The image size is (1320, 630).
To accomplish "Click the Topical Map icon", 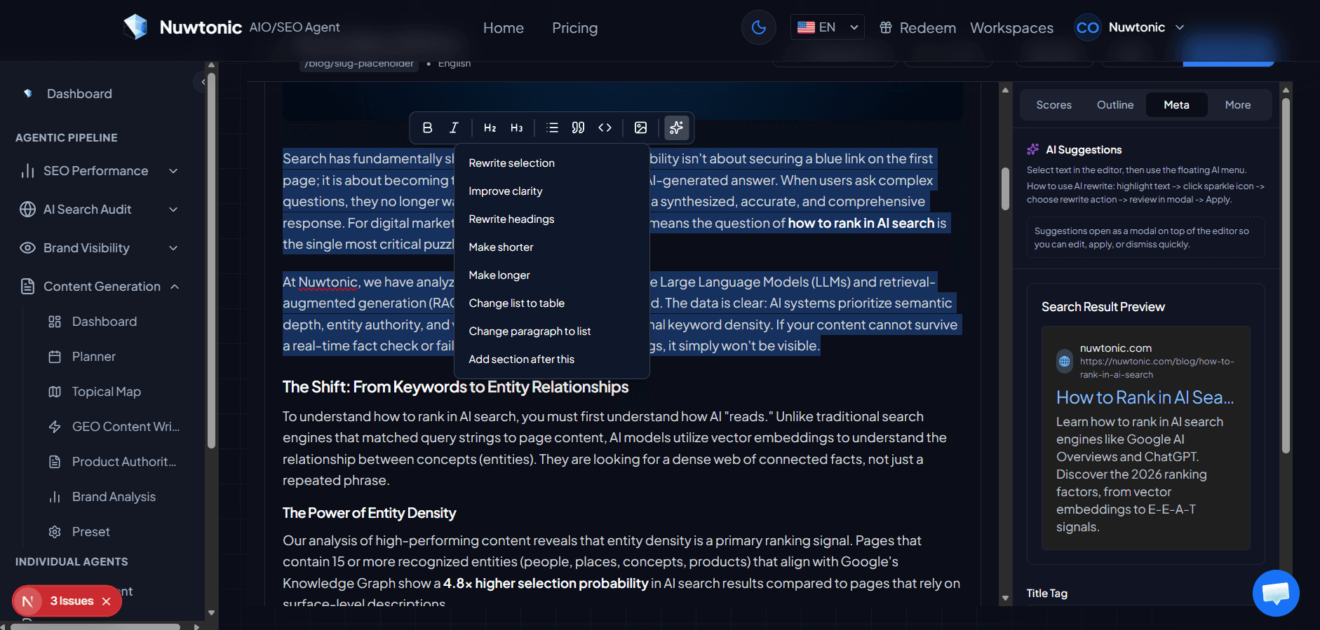I will (x=55, y=392).
